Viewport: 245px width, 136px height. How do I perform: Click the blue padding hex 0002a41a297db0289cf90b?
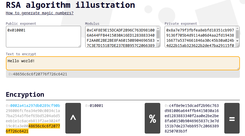click(35, 106)
